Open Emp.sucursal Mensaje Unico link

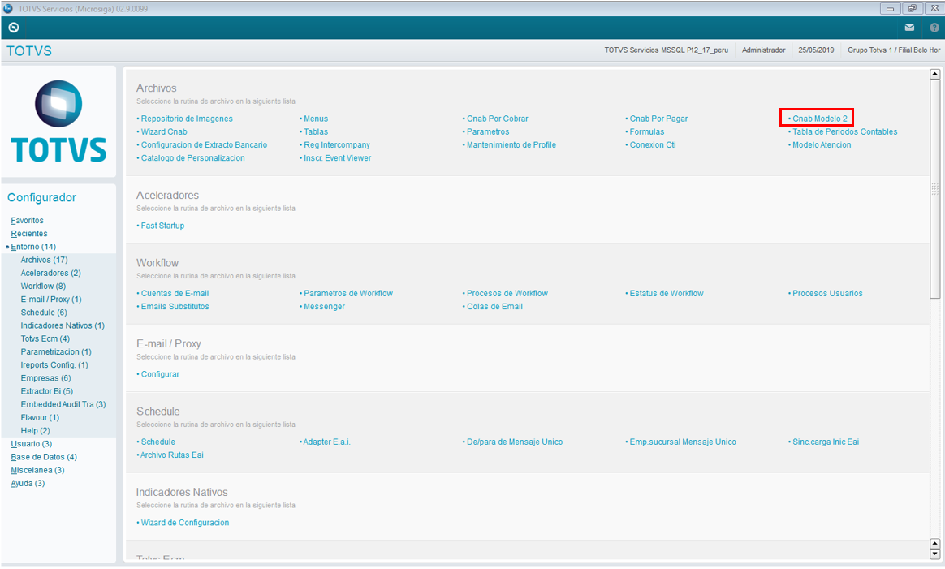coord(683,442)
